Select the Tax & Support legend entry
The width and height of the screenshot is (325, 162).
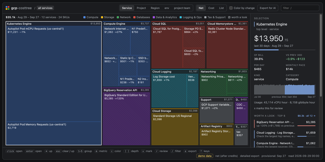click(215, 17)
